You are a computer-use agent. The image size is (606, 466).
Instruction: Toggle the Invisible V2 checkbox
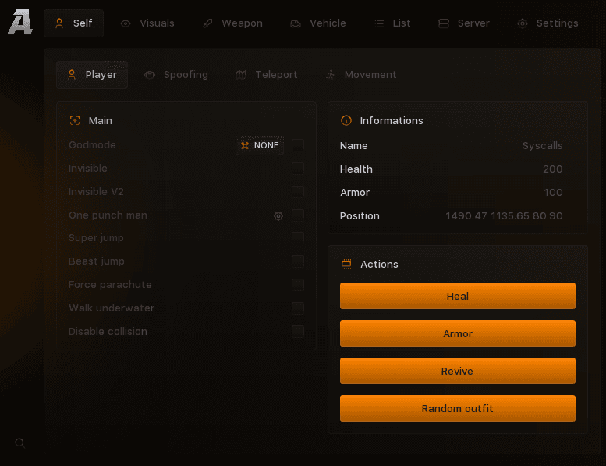[298, 192]
